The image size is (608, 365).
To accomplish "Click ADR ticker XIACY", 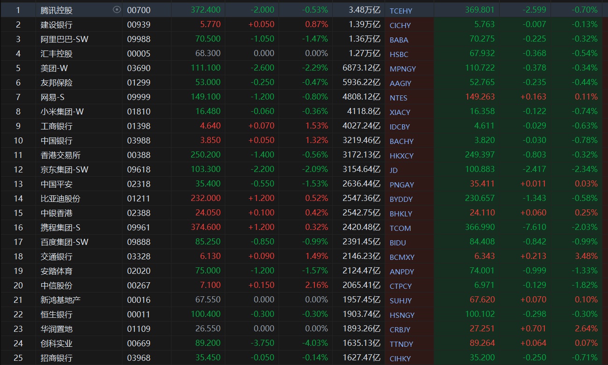I will pos(400,112).
